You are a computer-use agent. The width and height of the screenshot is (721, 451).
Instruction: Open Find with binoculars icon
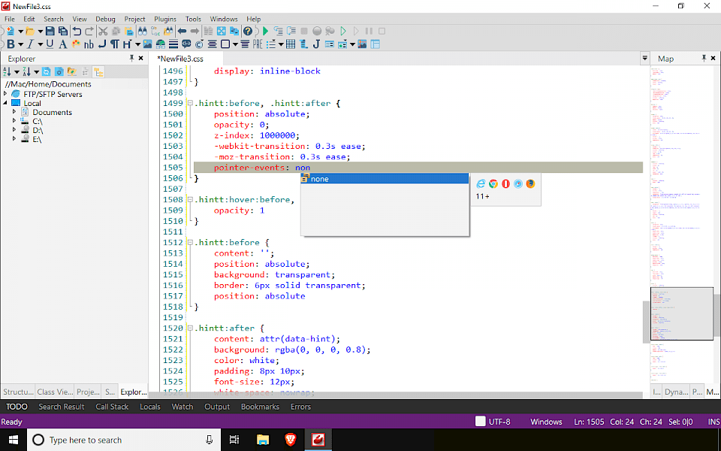pyautogui.click(x=143, y=32)
